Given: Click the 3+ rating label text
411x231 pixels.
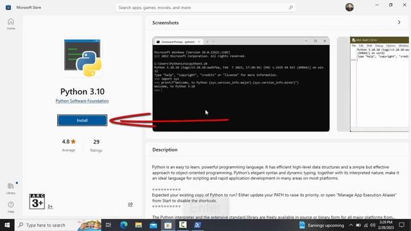Looking at the screenshot, I should click(50, 207).
